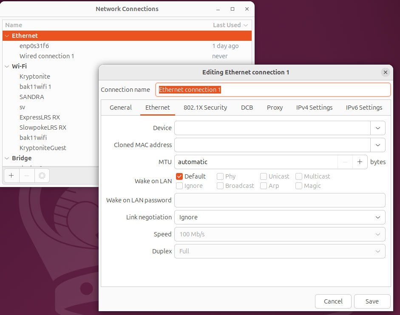Maximize the Network Connections window

(233, 9)
